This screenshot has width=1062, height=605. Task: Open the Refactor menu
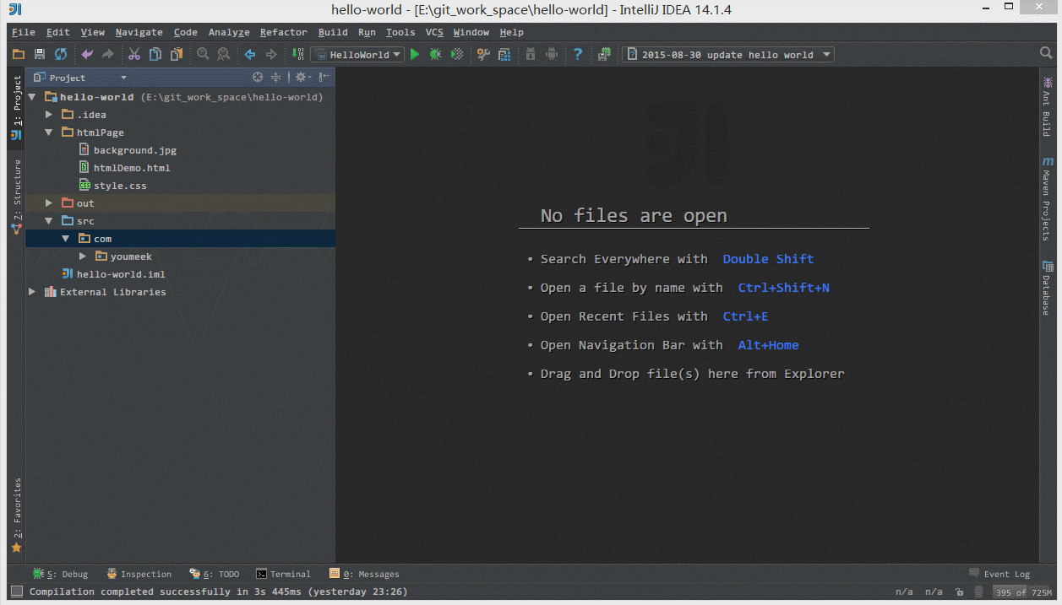coord(283,32)
